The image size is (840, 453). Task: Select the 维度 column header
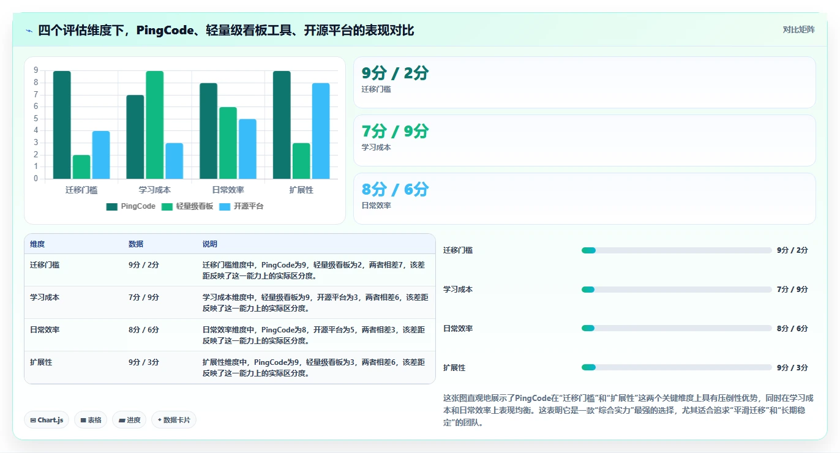(37, 244)
